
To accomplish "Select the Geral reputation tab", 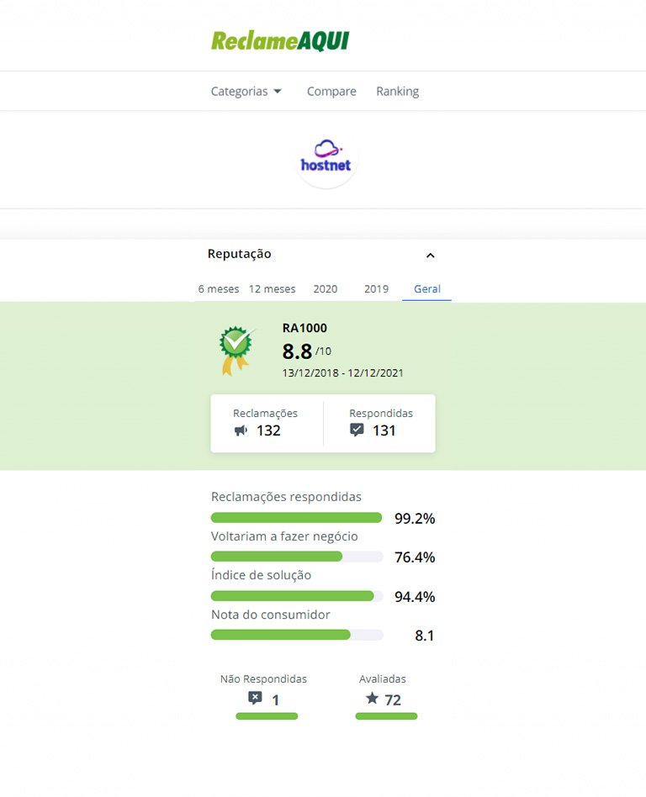I will coord(426,289).
